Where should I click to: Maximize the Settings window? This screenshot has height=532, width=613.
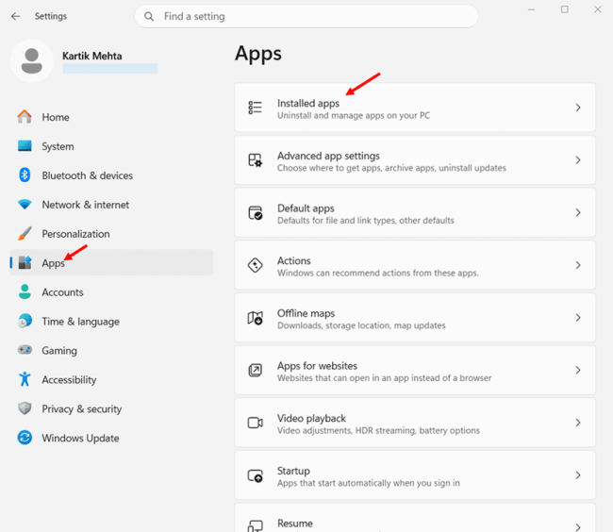565,9
